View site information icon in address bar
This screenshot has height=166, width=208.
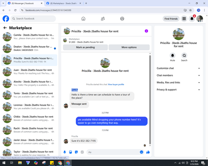tap(22, 10)
